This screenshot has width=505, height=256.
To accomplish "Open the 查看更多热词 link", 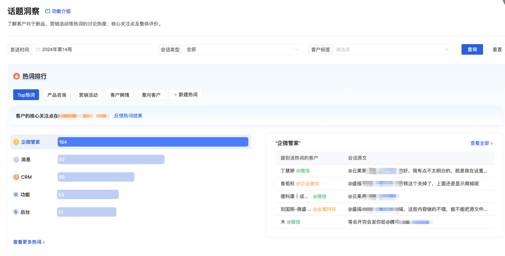I will (x=29, y=242).
